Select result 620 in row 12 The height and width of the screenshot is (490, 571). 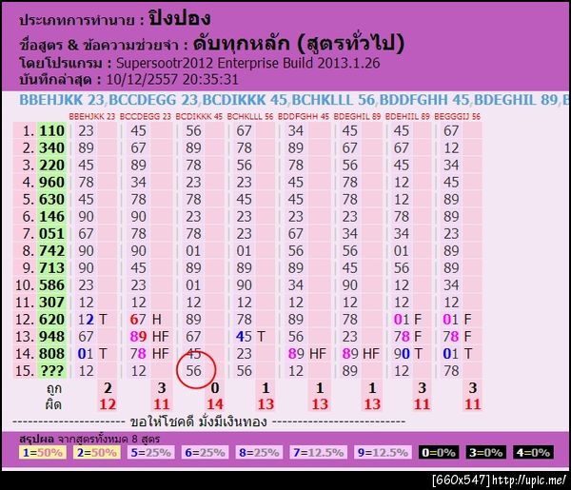point(51,320)
